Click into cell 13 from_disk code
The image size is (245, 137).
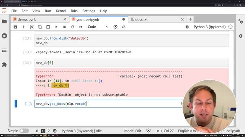pos(132,41)
